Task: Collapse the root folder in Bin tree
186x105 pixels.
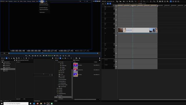Action: pos(2,62)
